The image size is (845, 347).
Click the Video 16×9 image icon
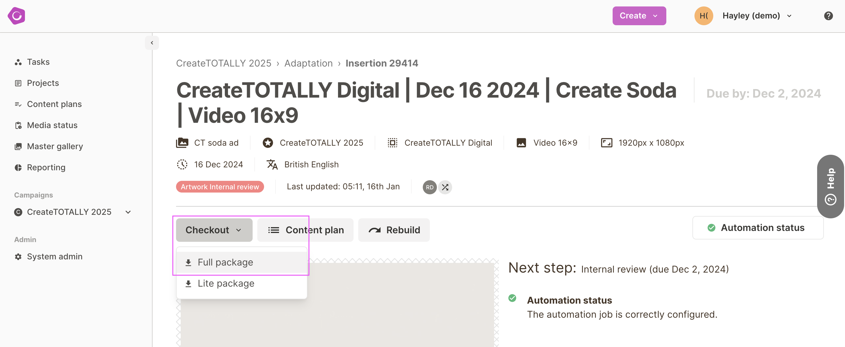(521, 143)
